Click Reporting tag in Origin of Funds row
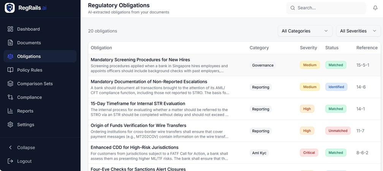This screenshot has height=171, width=383. pyautogui.click(x=260, y=131)
